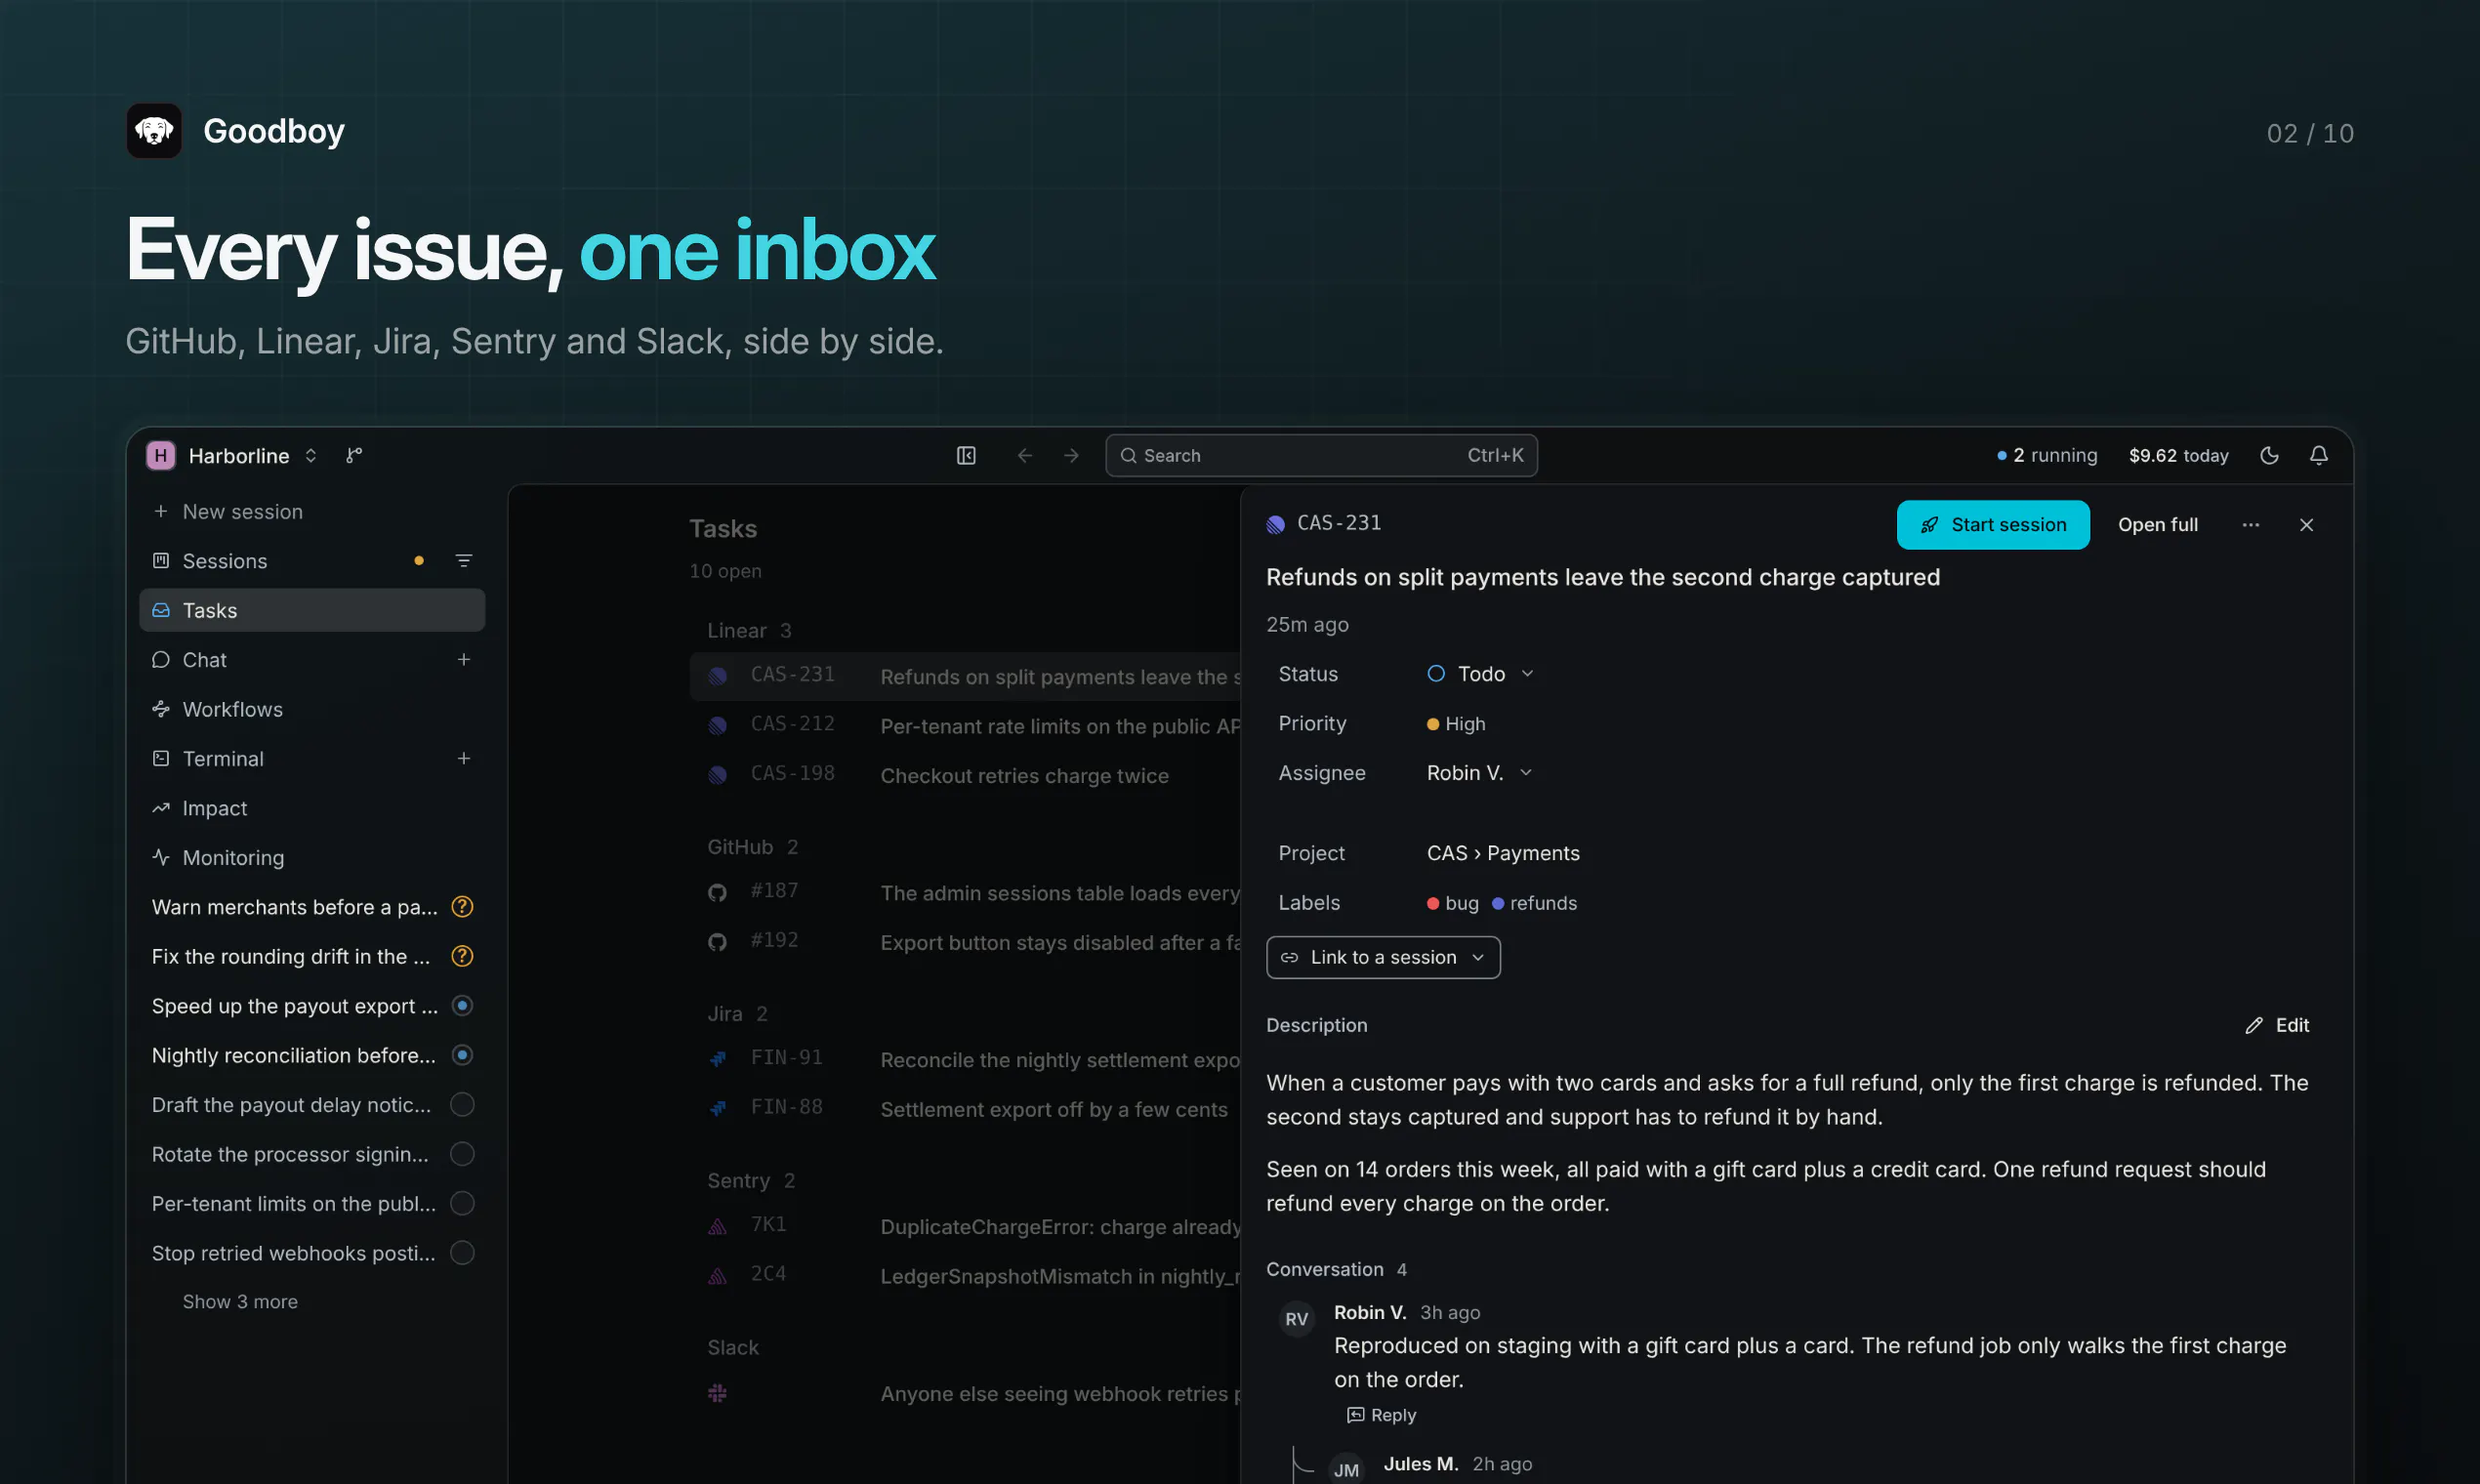The image size is (2480, 1484).
Task: Click the Start session button
Action: tap(1992, 525)
